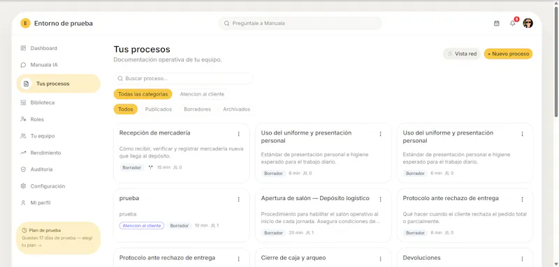Filter by Atencion al cliente category
This screenshot has width=559, height=267.
202,94
